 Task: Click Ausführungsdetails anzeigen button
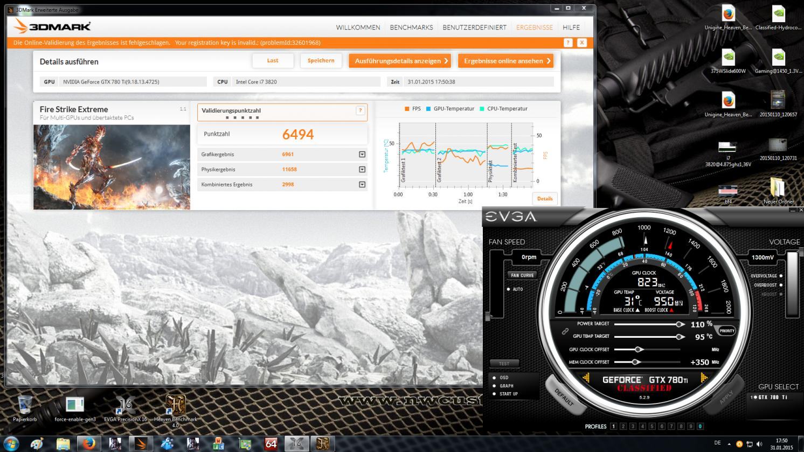(400, 61)
